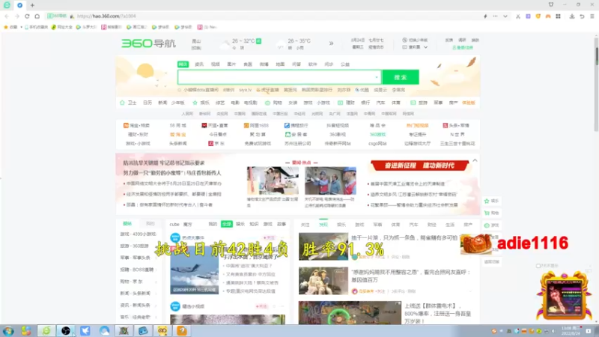Expand 游戏·4399小游戏 sidebar row
This screenshot has height=337, width=599.
point(138,234)
